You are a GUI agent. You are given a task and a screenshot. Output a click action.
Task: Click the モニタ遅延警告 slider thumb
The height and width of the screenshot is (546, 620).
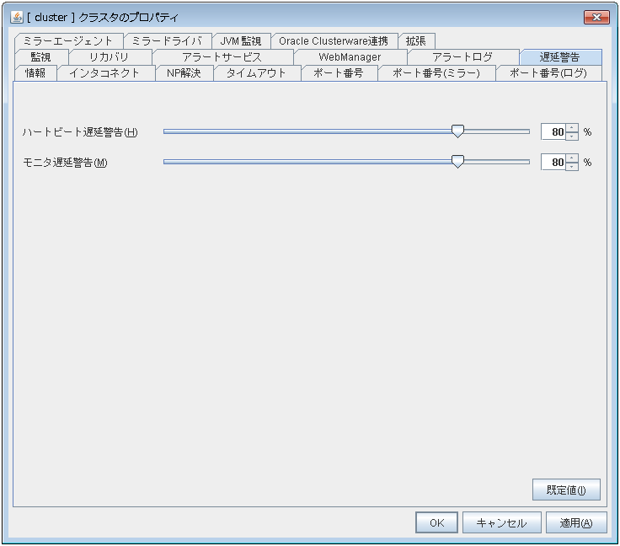(457, 161)
